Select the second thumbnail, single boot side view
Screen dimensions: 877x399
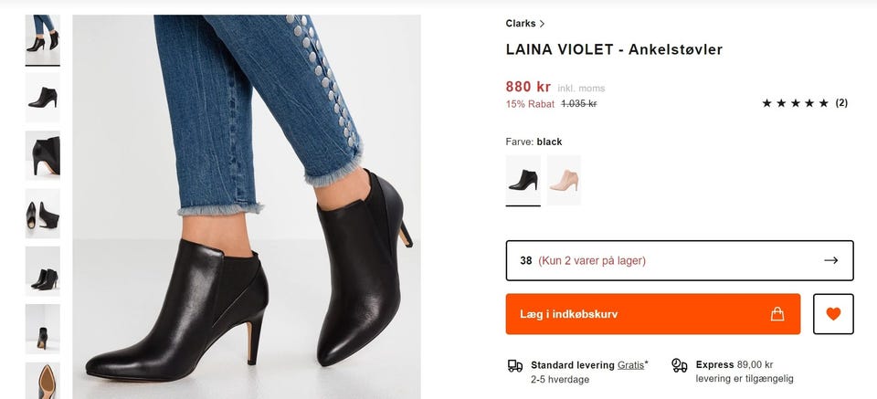(x=42, y=97)
